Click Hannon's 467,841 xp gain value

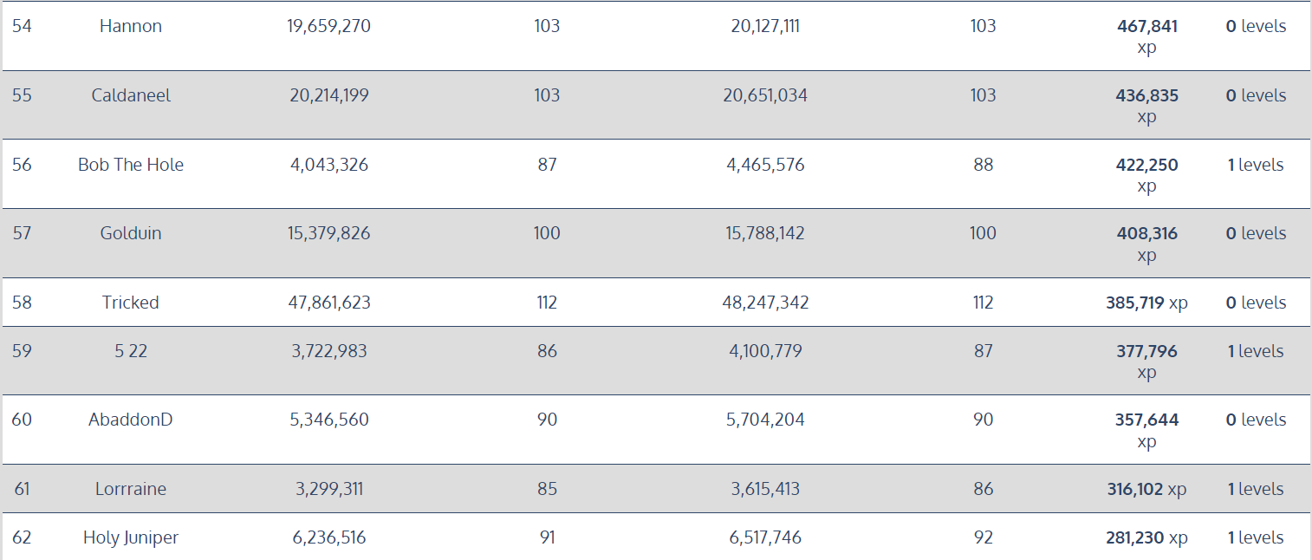pos(1146,27)
